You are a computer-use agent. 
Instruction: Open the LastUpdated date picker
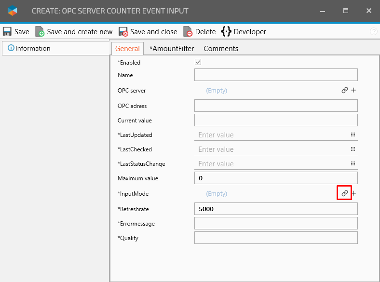click(x=353, y=135)
